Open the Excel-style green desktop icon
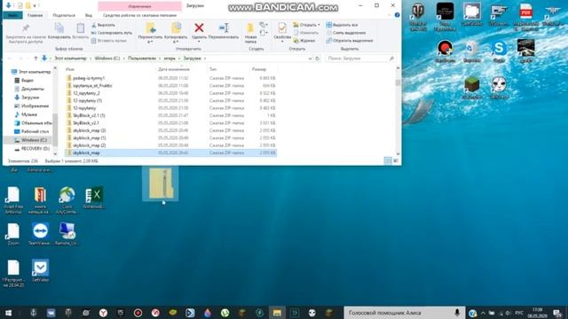Image resolution: width=568 pixels, height=319 pixels. pyautogui.click(x=94, y=198)
